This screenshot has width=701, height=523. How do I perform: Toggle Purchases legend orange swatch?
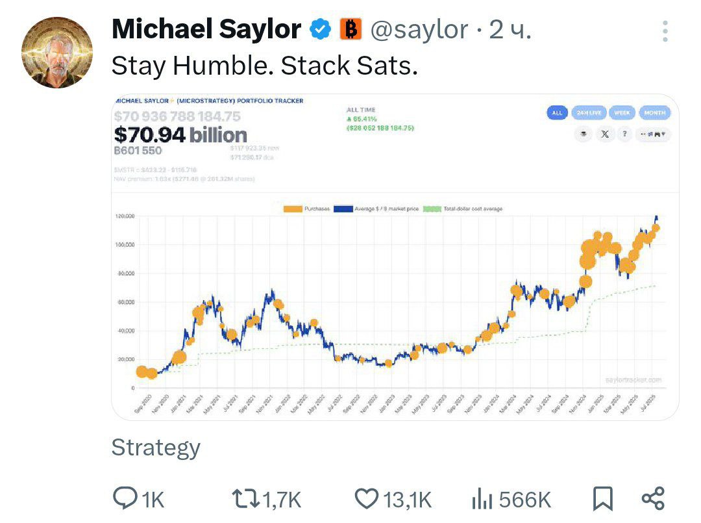point(293,209)
